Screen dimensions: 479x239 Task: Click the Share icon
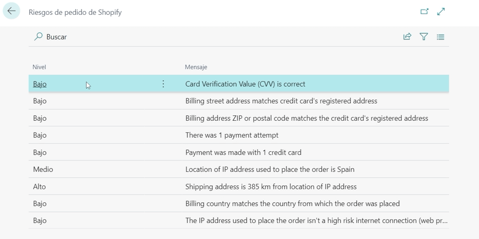click(x=407, y=37)
